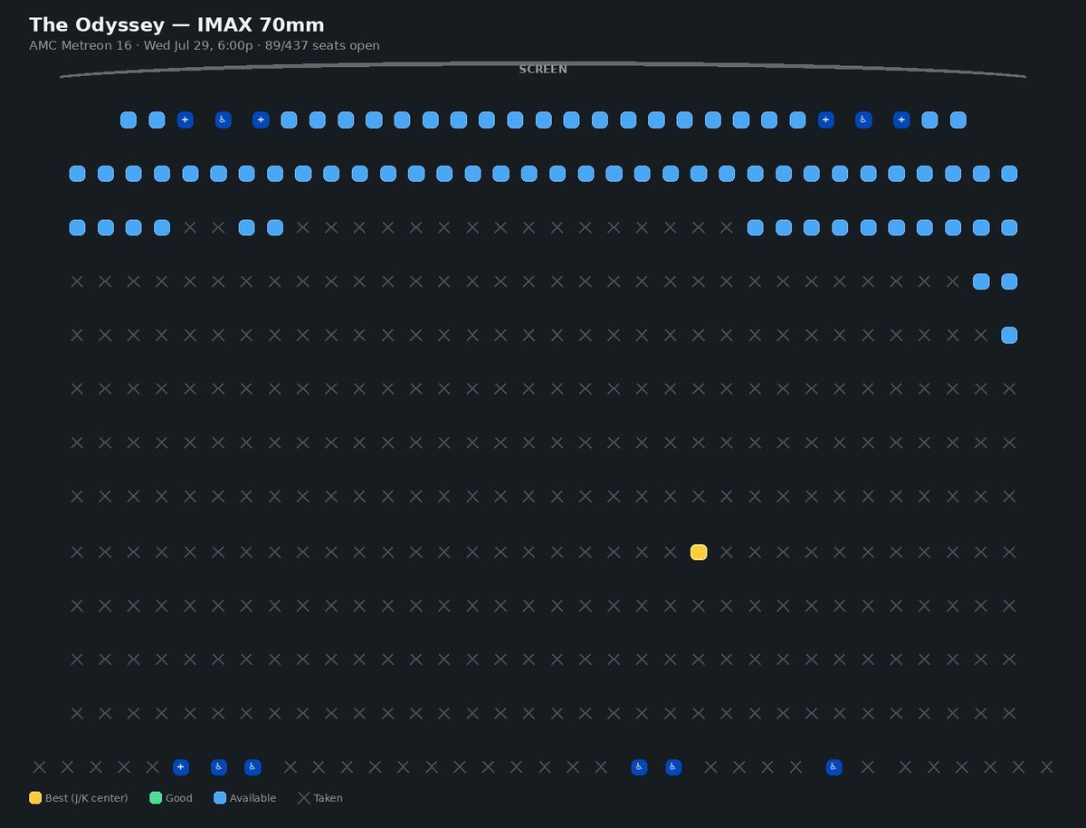Click The Odyssey — IMAX 70mm title
The height and width of the screenshot is (828, 1086).
point(176,24)
